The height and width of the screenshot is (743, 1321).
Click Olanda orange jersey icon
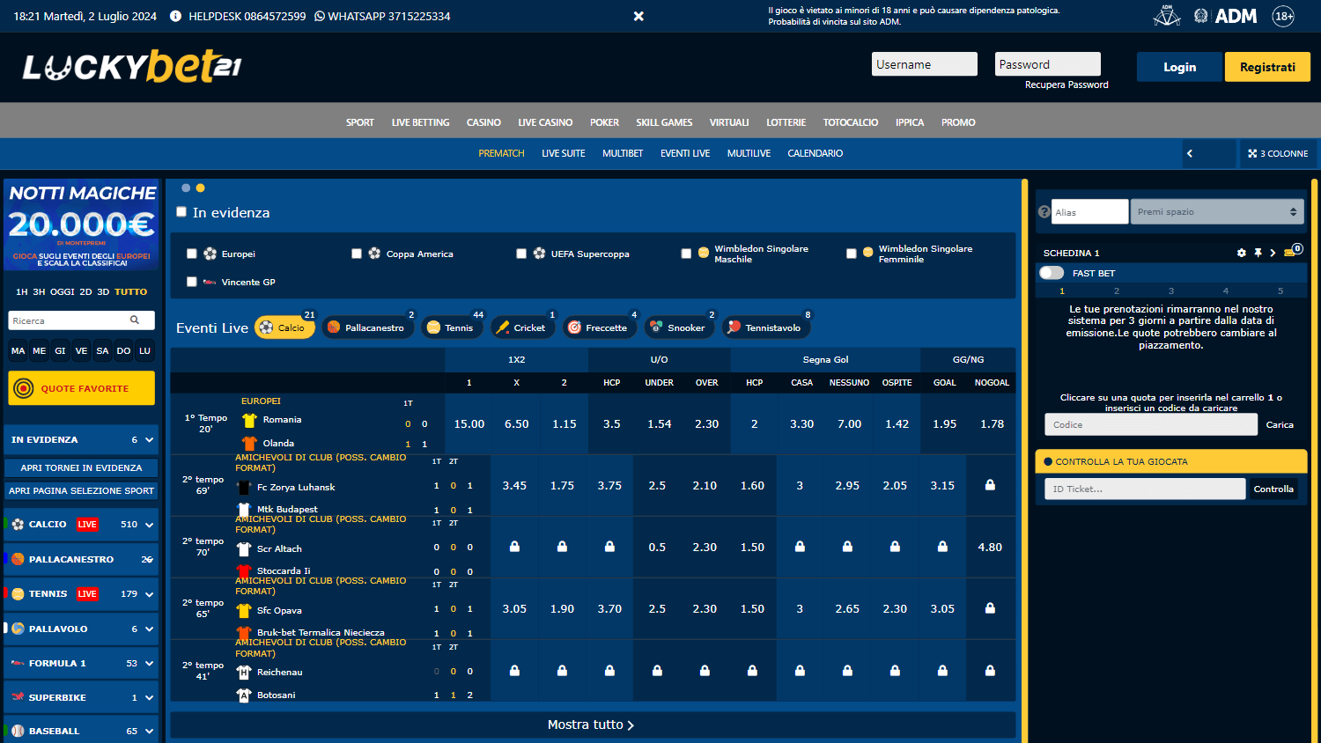click(x=249, y=443)
